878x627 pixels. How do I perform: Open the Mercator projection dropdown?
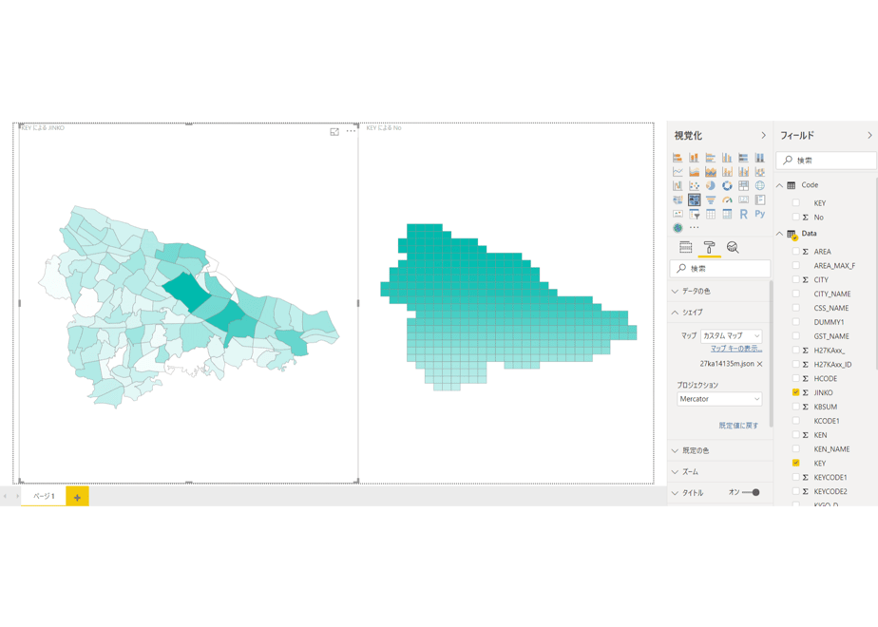pos(719,399)
